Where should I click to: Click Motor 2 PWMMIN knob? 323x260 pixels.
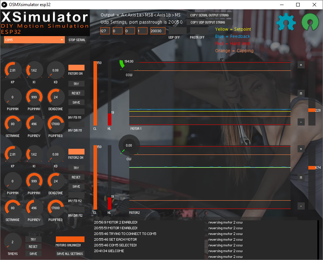13,181
